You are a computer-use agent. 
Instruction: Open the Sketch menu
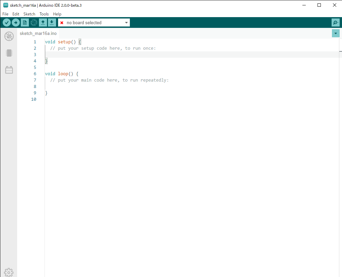point(29,14)
